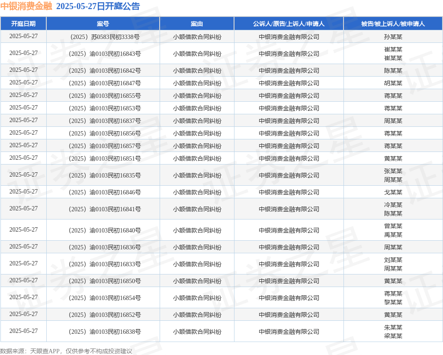
Task: Select 黄某某 in the 16851号 row
Action: [x=393, y=158]
